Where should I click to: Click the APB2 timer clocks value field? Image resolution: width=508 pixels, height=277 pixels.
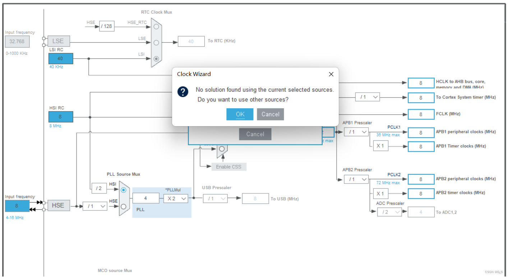tap(421, 194)
